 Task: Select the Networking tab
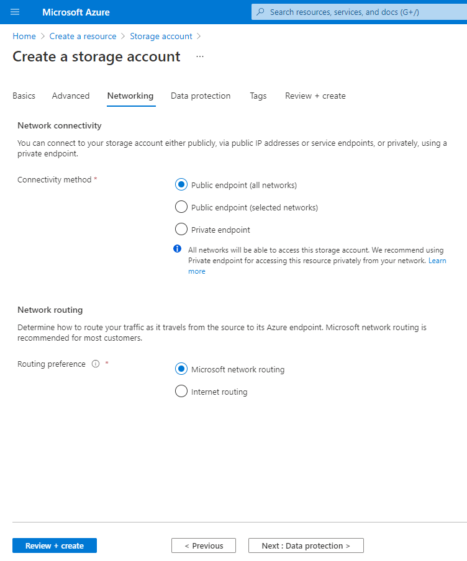click(130, 96)
